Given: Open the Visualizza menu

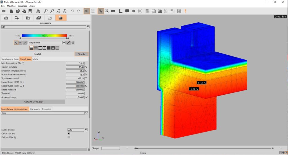Looking at the screenshot, I should tap(22, 6).
